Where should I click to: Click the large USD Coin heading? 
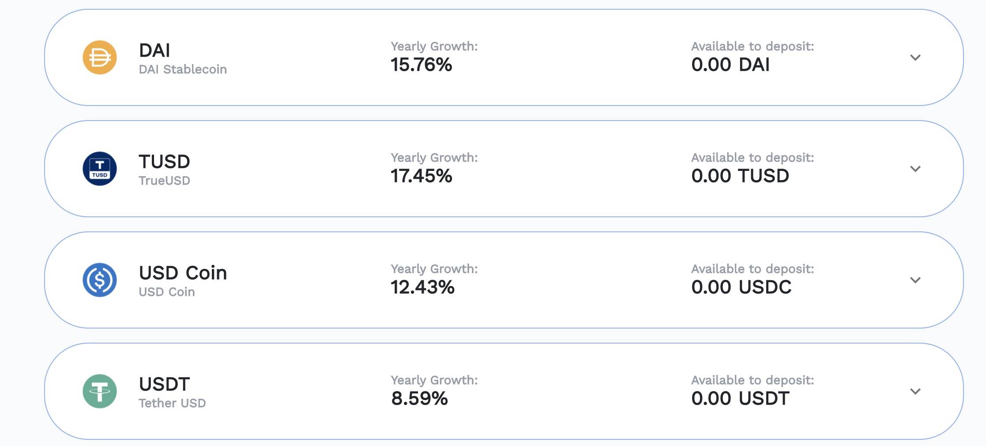pyautogui.click(x=183, y=273)
